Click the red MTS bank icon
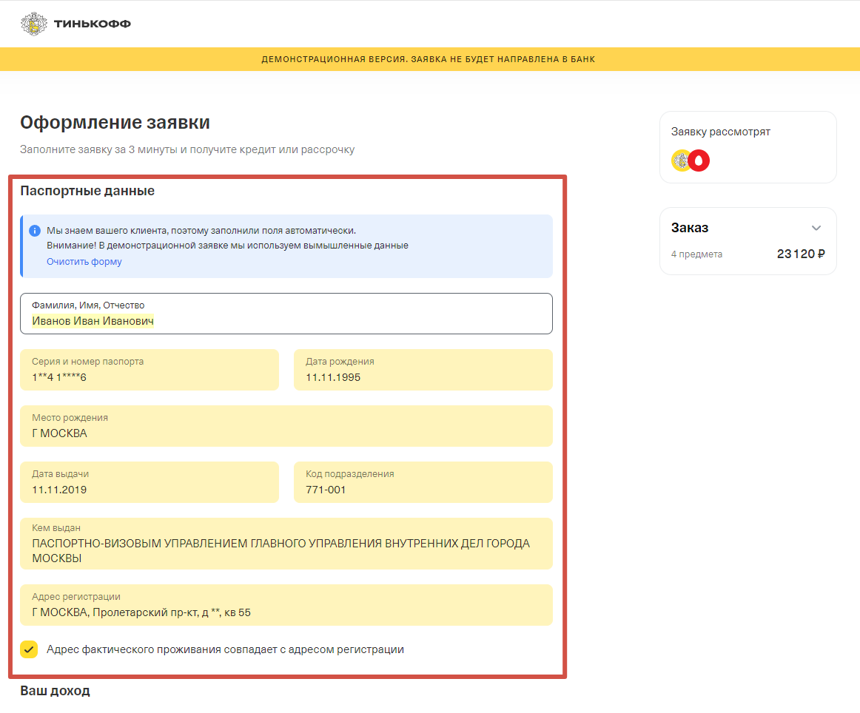Screen dimensions: 860x713 click(699, 160)
